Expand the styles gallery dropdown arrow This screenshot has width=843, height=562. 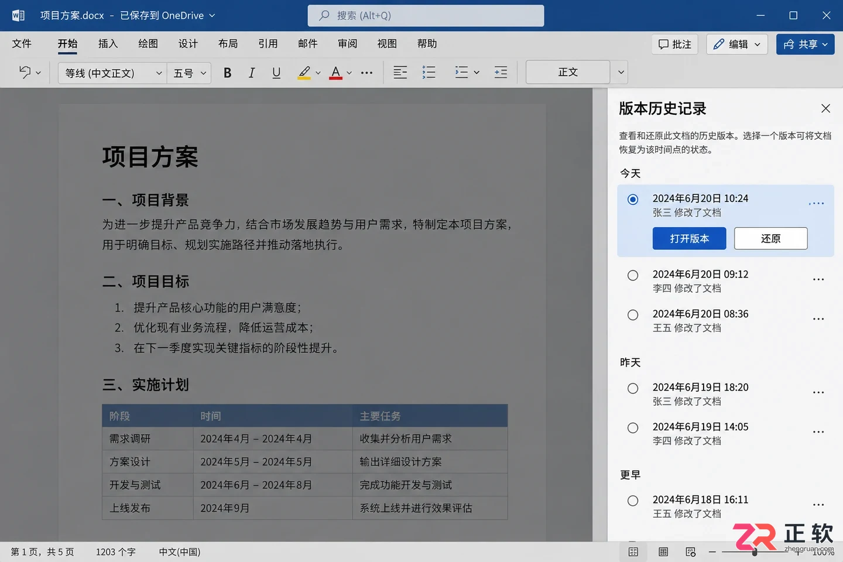pyautogui.click(x=621, y=73)
